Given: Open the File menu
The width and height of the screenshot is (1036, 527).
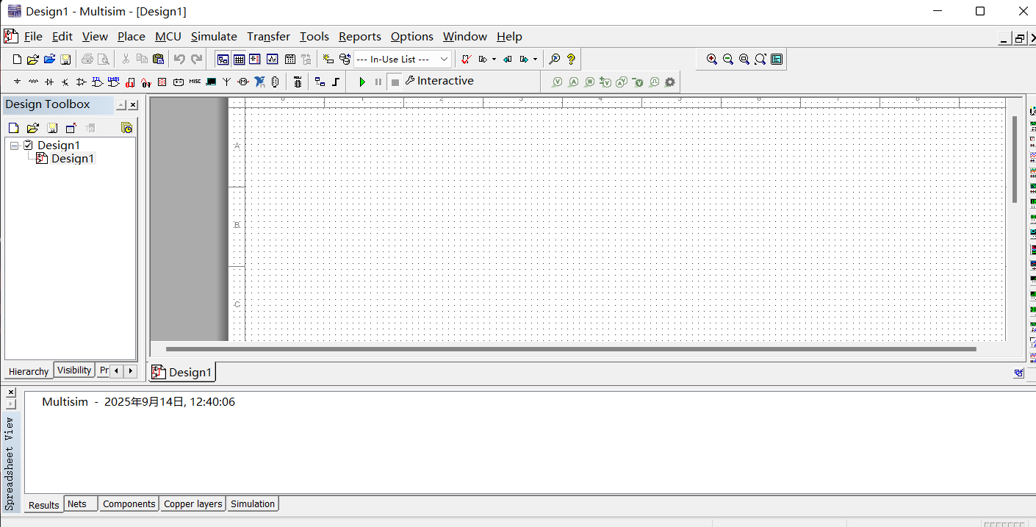Looking at the screenshot, I should [33, 37].
